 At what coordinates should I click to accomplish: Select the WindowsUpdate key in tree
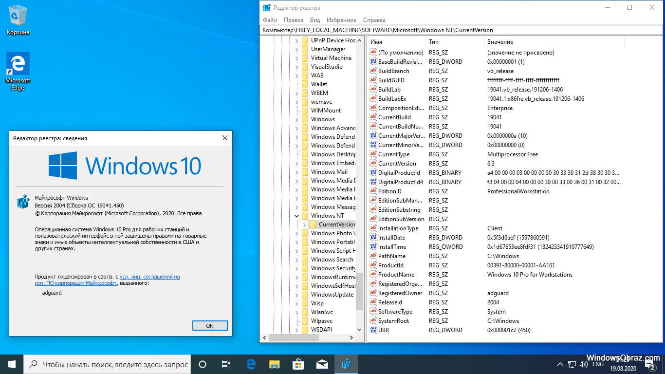(332, 295)
